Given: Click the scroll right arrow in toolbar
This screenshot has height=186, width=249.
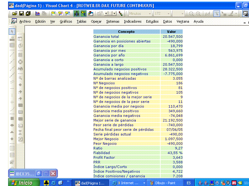Looking at the screenshot, I should [x=115, y=14].
